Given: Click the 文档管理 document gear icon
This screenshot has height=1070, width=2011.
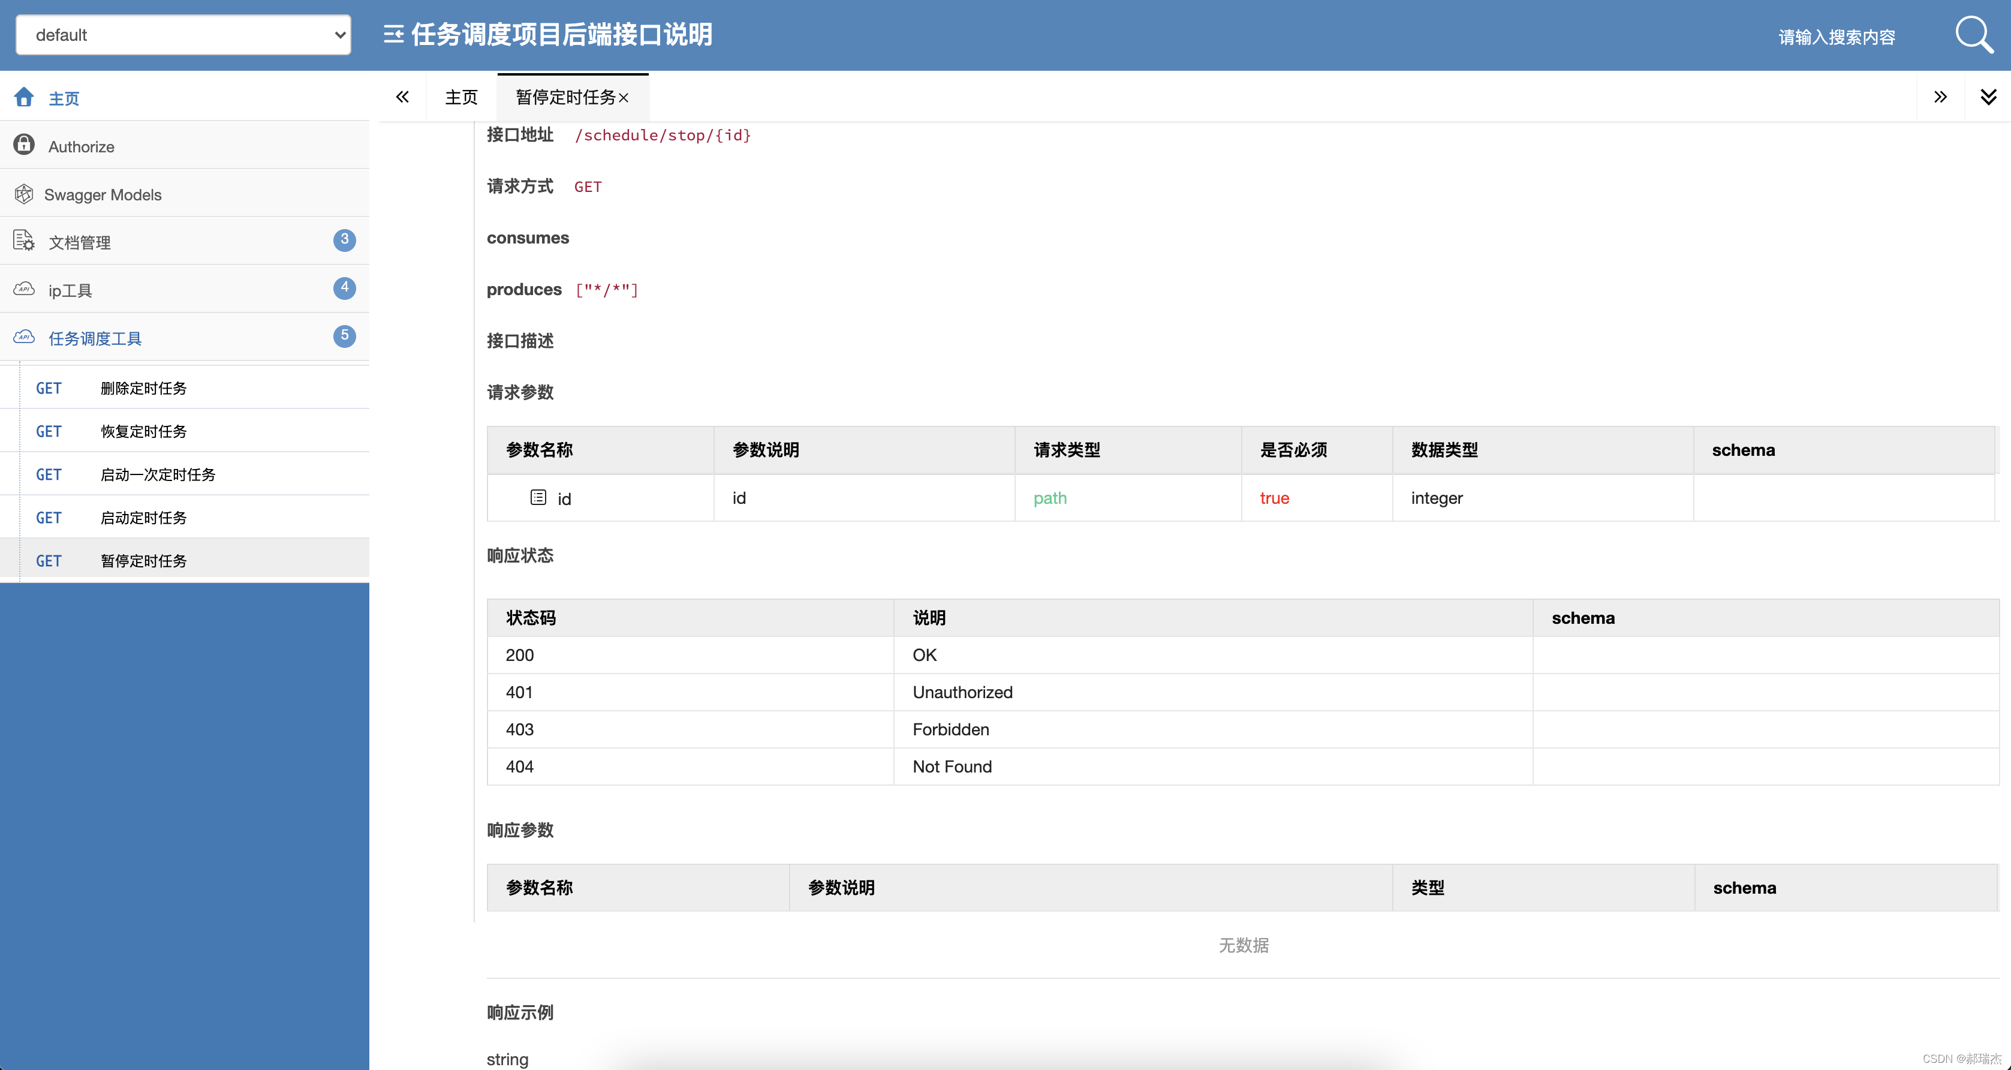Looking at the screenshot, I should tap(24, 241).
